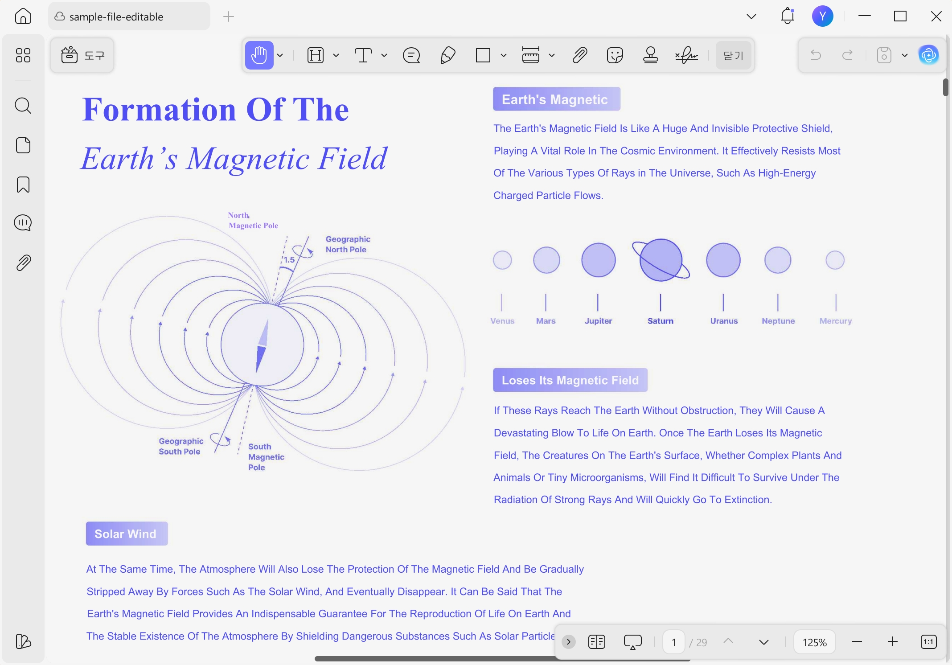Image resolution: width=952 pixels, height=665 pixels.
Task: Open the Sticker tool
Action: (615, 56)
